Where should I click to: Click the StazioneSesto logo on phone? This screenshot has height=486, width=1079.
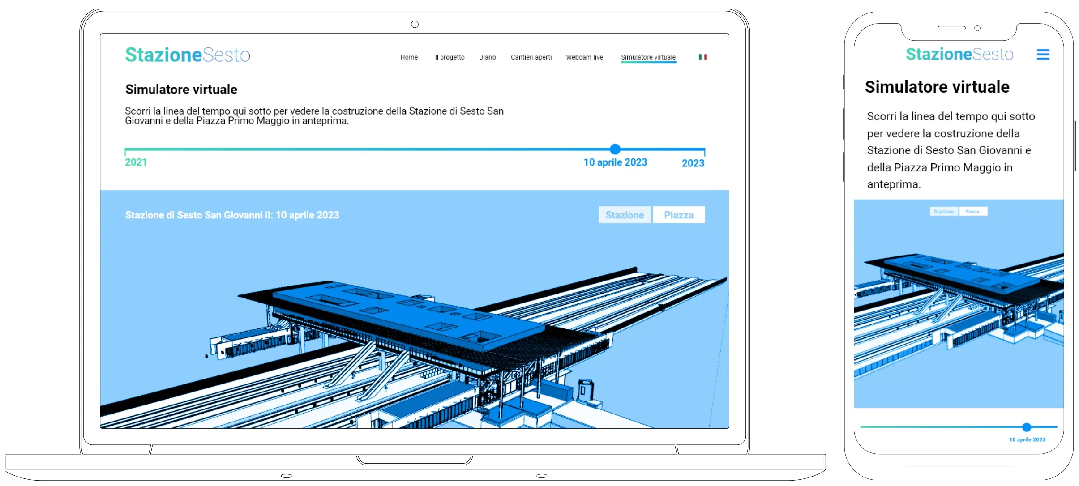click(x=959, y=54)
